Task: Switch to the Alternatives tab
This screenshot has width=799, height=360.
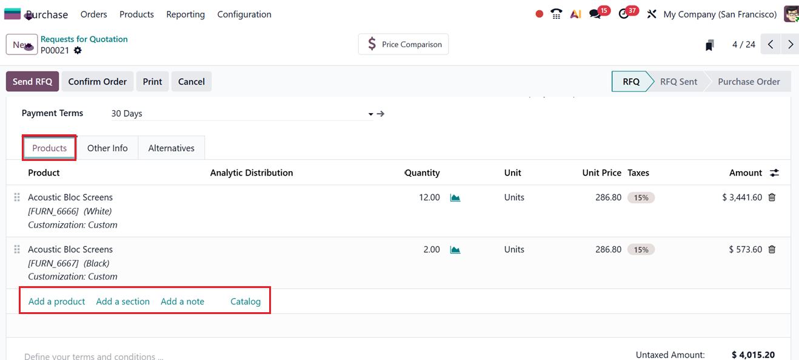Action: [x=172, y=148]
